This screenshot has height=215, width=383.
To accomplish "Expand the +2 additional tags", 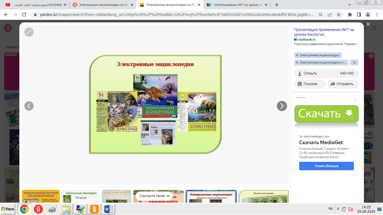I will click(354, 62).
